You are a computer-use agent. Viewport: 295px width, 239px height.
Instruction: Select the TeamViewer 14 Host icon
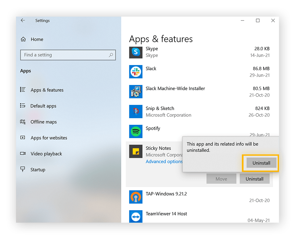point(136,216)
